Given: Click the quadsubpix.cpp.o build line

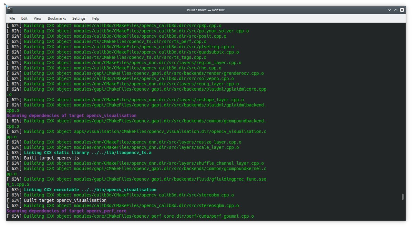Looking at the screenshot, I should (123, 52).
